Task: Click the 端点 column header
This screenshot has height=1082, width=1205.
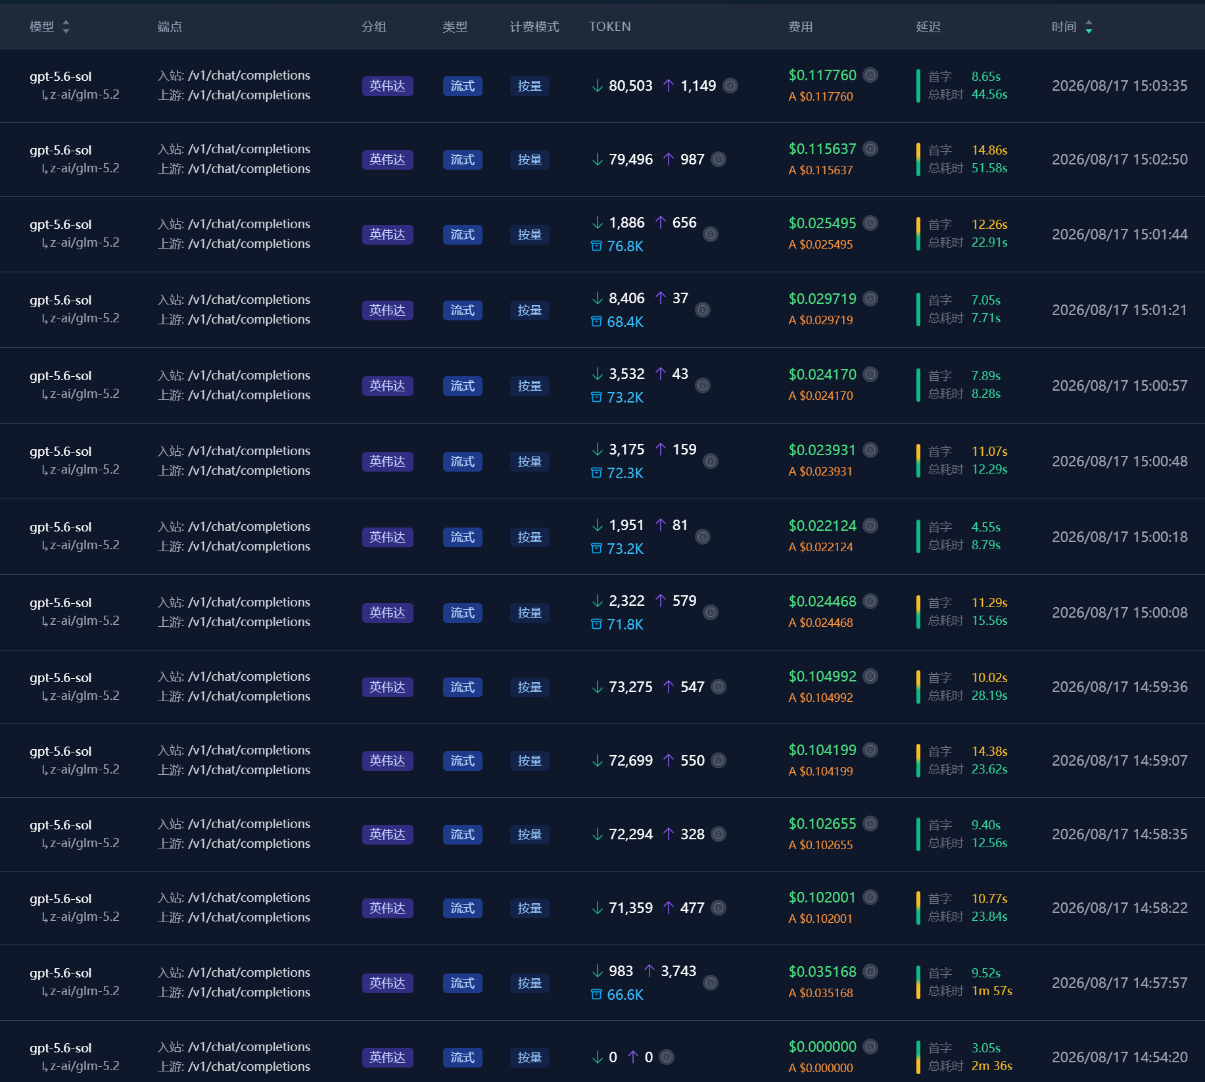Action: 170,27
